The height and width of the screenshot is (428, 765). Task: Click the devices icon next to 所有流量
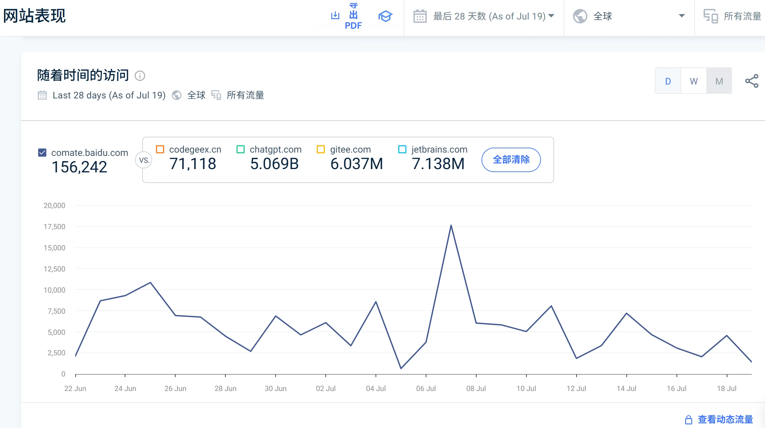point(710,16)
